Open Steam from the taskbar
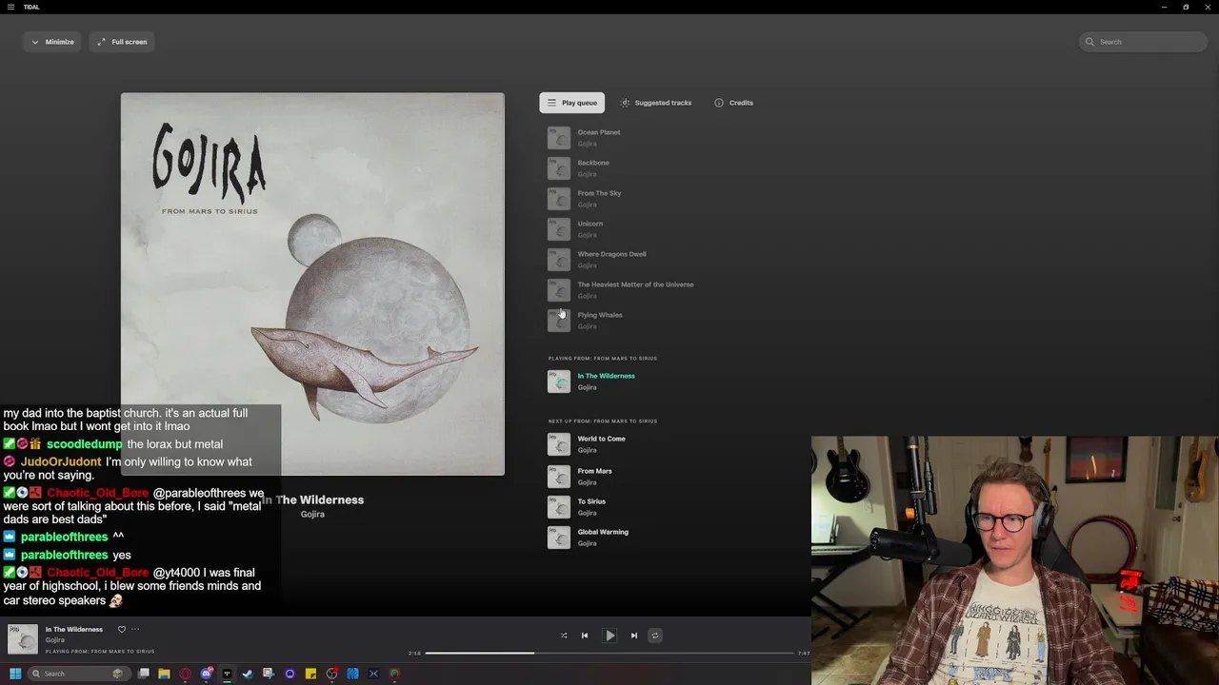 tap(248, 674)
